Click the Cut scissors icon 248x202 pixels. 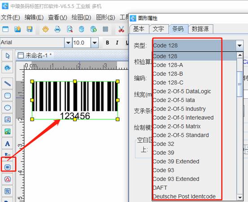pyautogui.click(x=122, y=29)
